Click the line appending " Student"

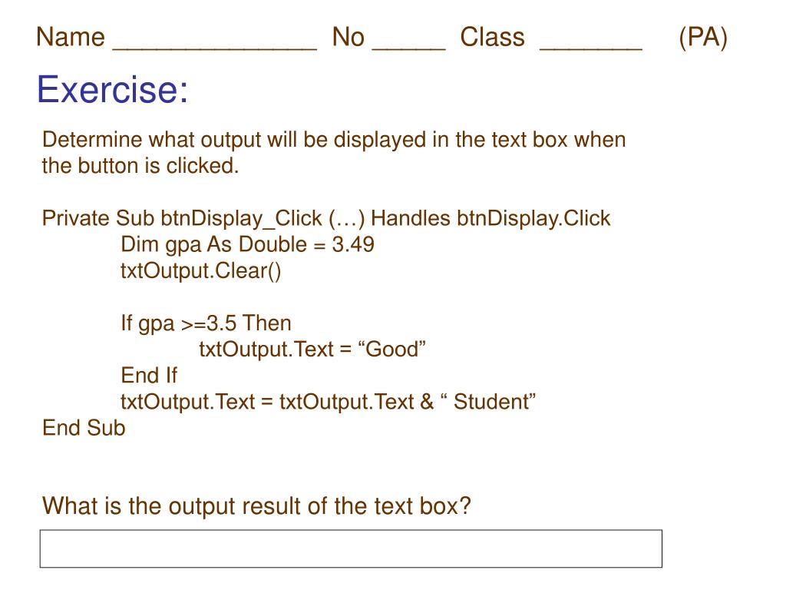328,402
